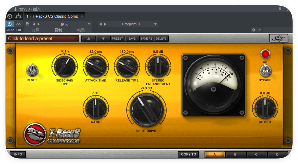This screenshot has height=164, width=298.
Task: Click the OUTPUT knob
Action: coord(265,108)
